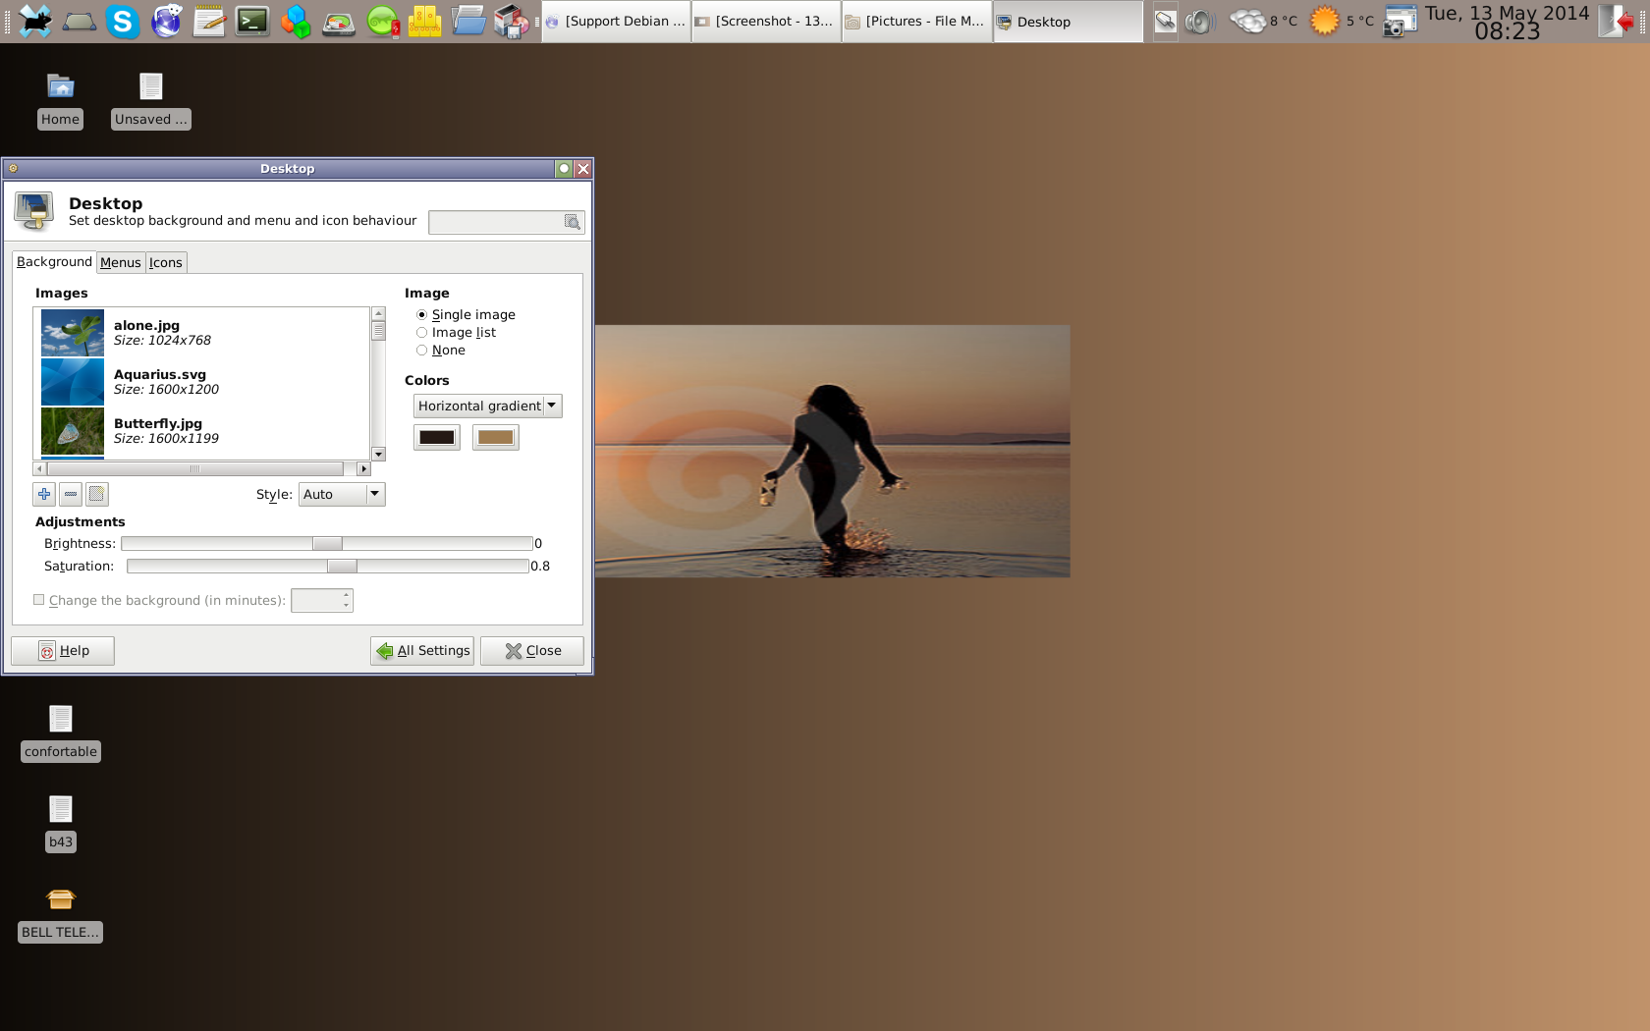Choose None for the background image
This screenshot has width=1650, height=1031.
422,351
